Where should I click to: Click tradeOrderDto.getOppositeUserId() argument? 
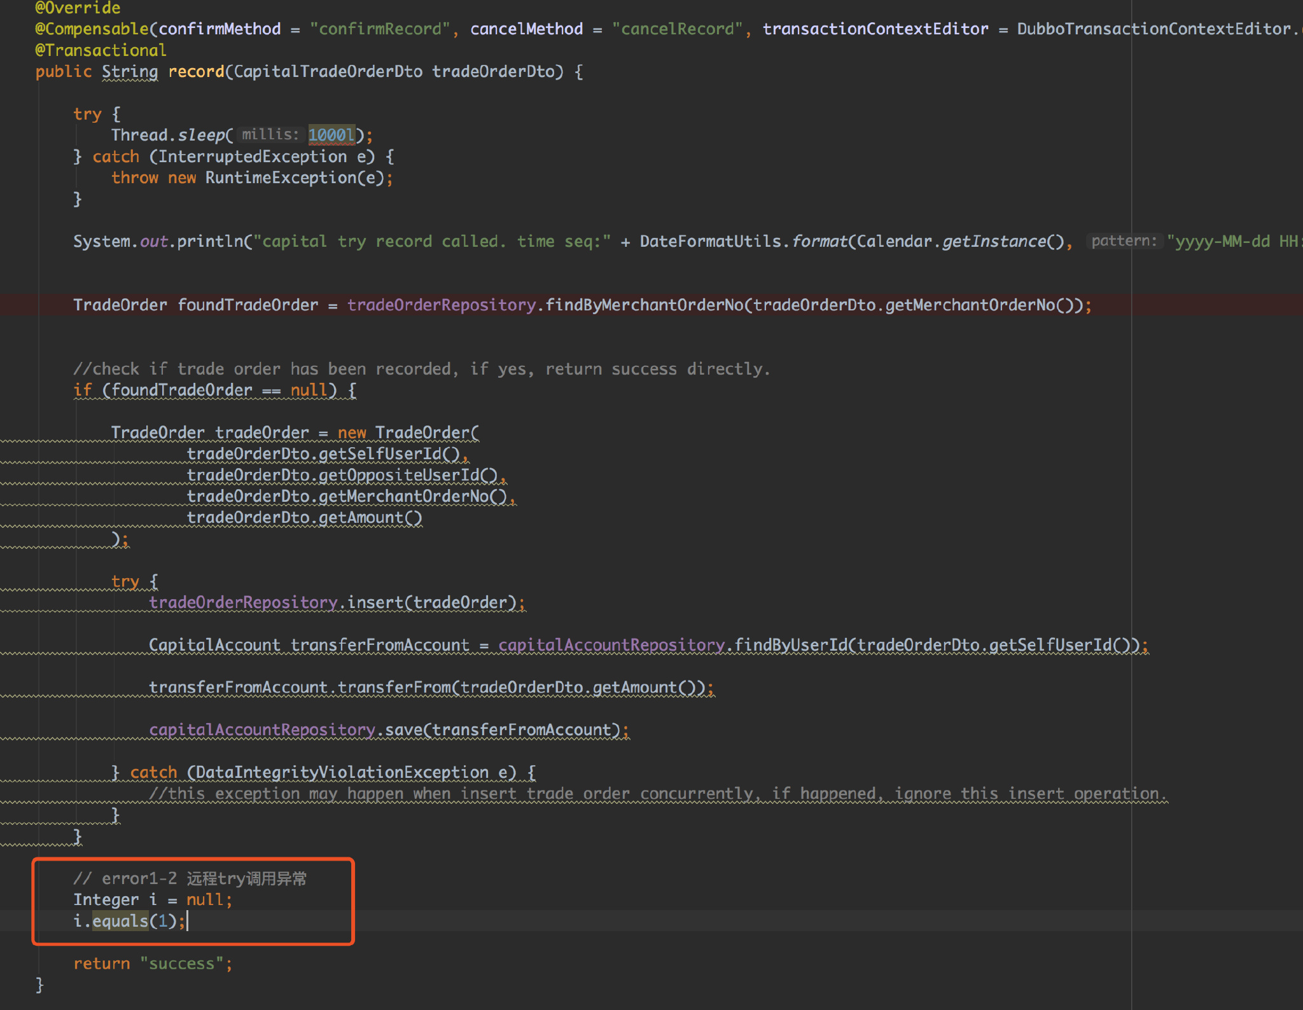point(342,475)
